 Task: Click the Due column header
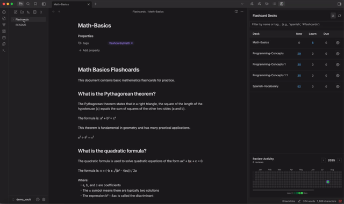(x=326, y=34)
